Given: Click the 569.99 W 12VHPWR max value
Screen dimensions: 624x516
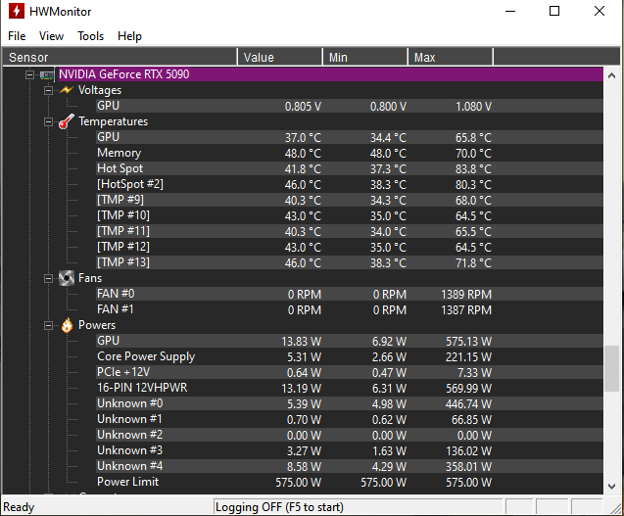Looking at the screenshot, I should (x=469, y=389).
